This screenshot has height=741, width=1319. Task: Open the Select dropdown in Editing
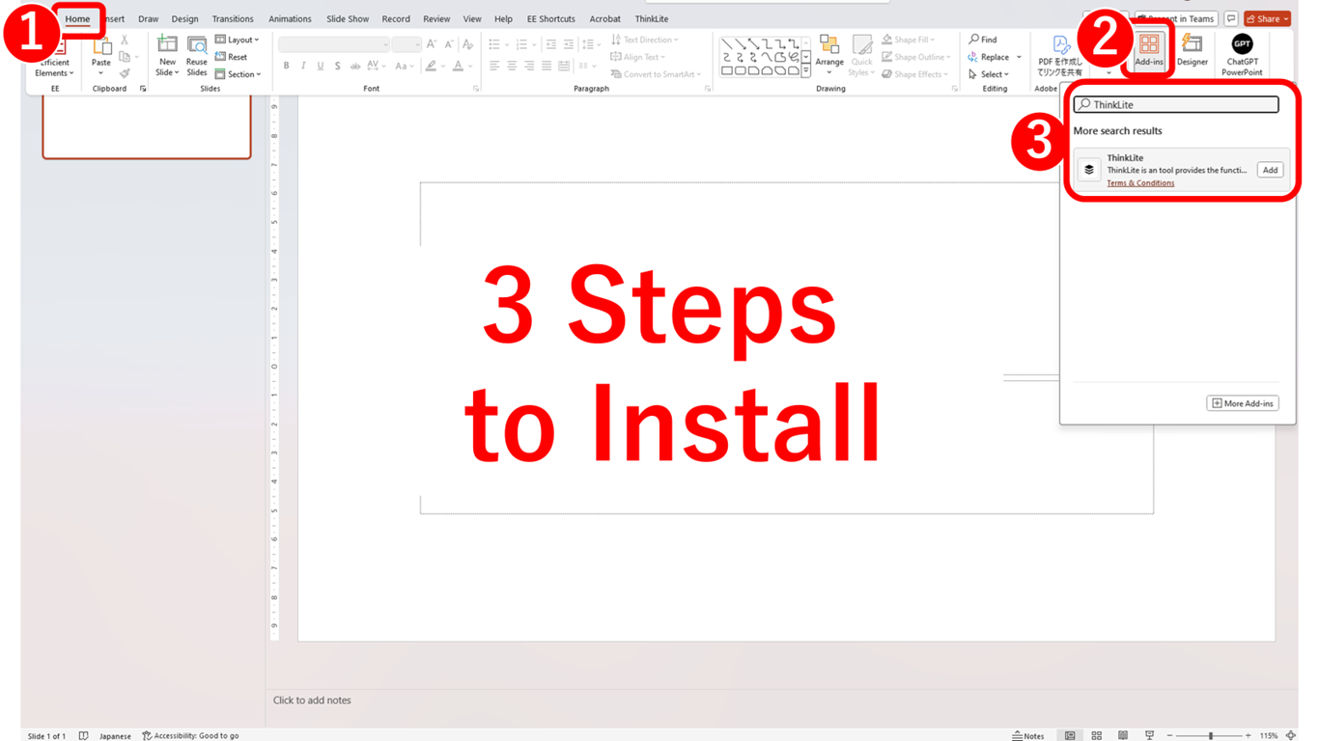(989, 74)
